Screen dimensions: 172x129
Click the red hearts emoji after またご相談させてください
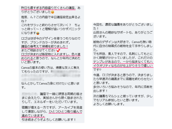59,51
